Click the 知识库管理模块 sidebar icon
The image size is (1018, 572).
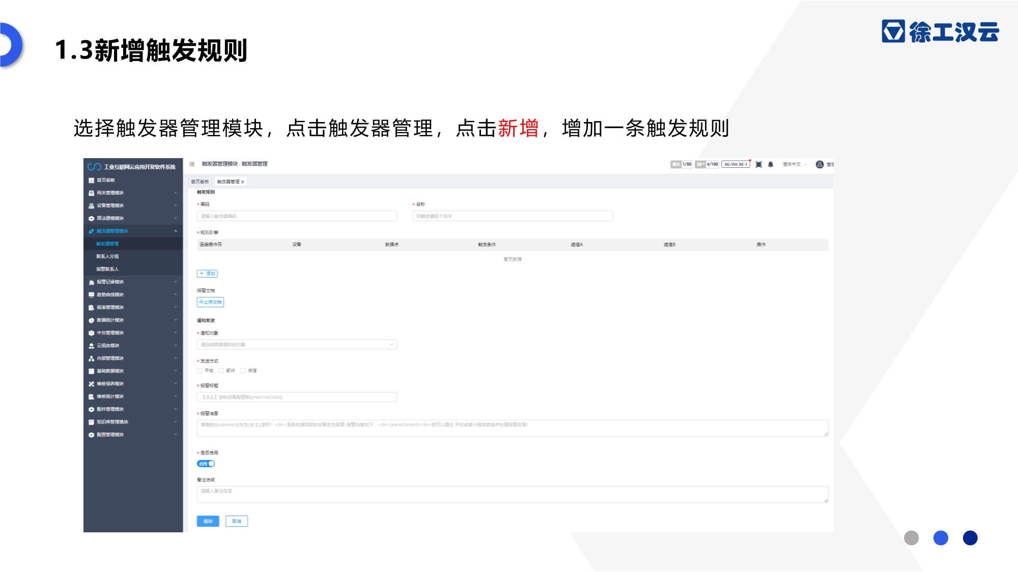(92, 422)
